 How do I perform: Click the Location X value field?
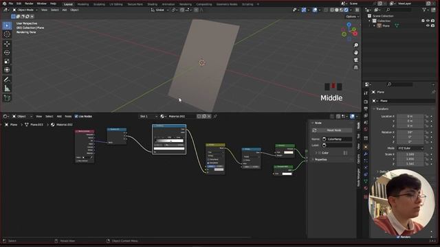click(x=410, y=116)
